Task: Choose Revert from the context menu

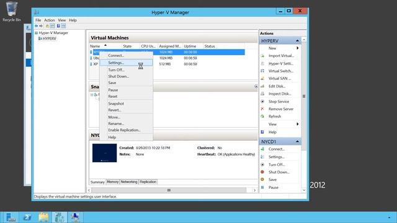Action: pos(126,110)
